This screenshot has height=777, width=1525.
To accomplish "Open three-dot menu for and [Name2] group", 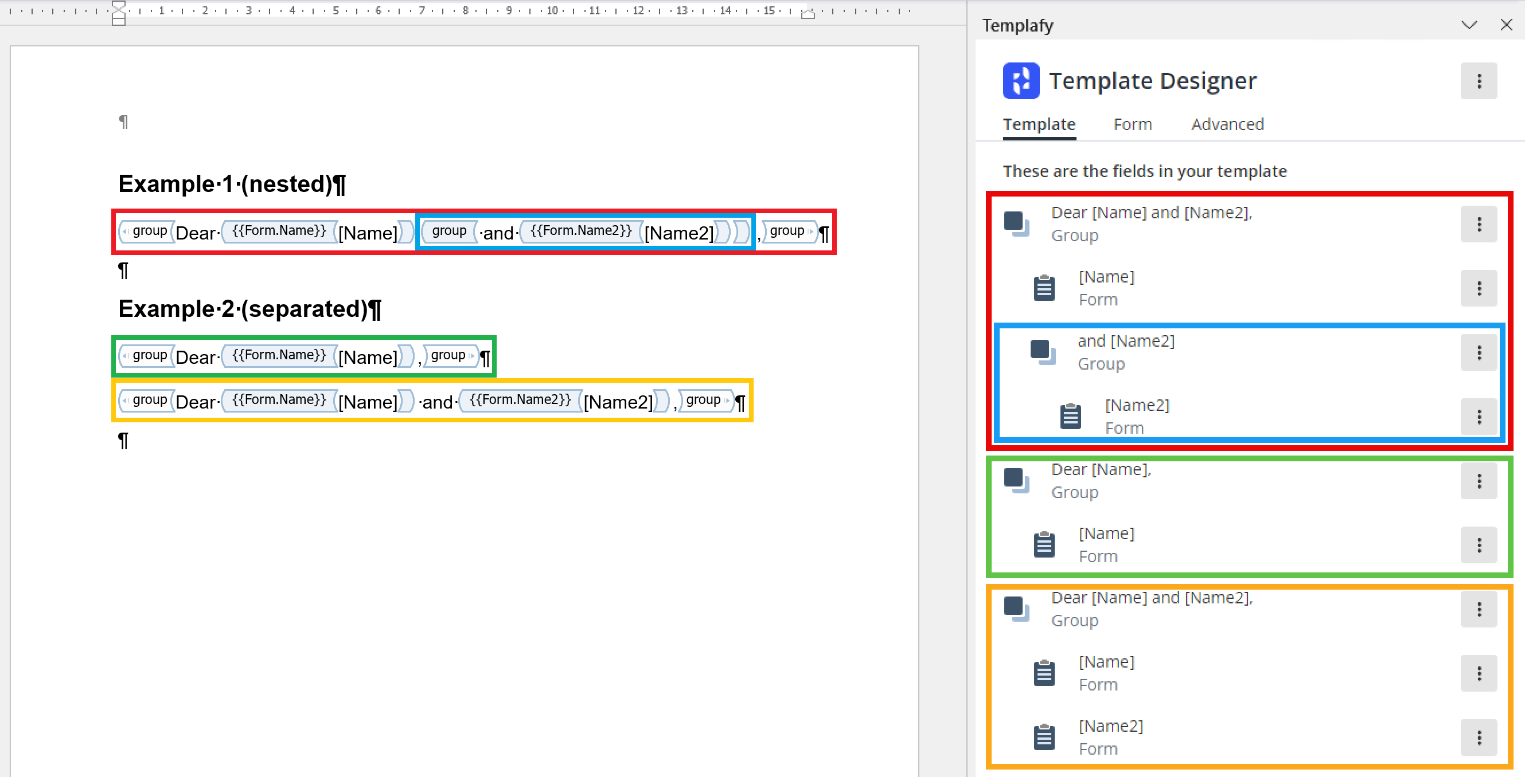I will 1478,352.
